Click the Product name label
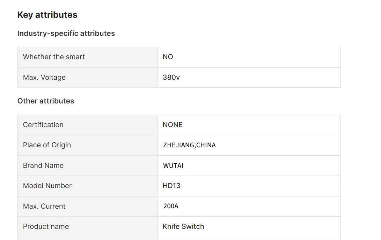Viewport: 381px width, 240px height. click(46, 226)
